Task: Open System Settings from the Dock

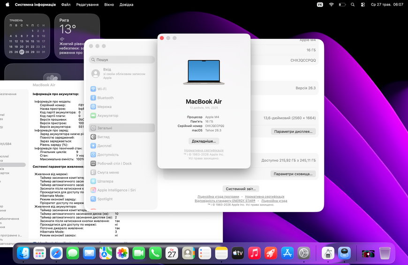Action: tap(304, 253)
